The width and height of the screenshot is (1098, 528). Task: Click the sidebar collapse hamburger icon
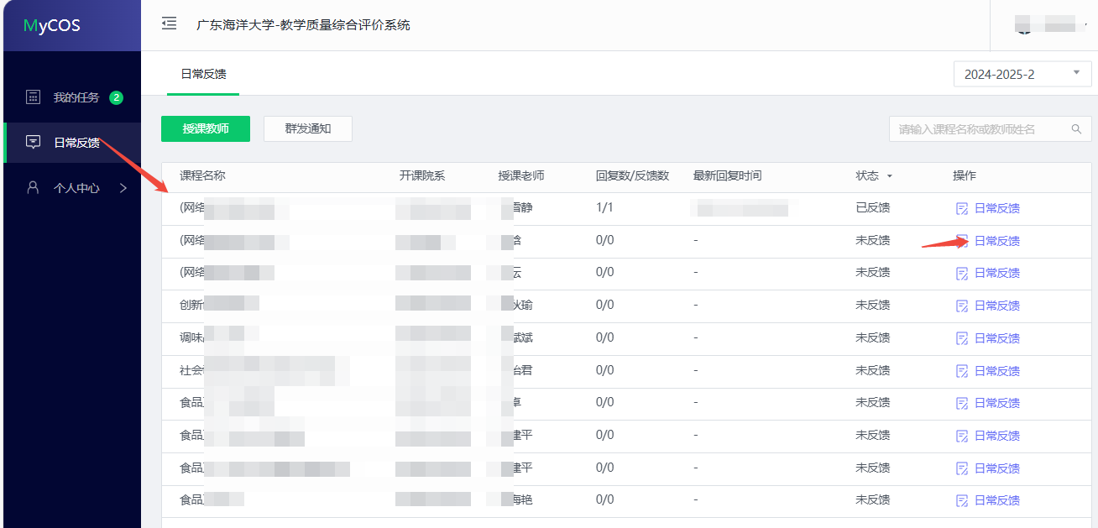tap(169, 24)
